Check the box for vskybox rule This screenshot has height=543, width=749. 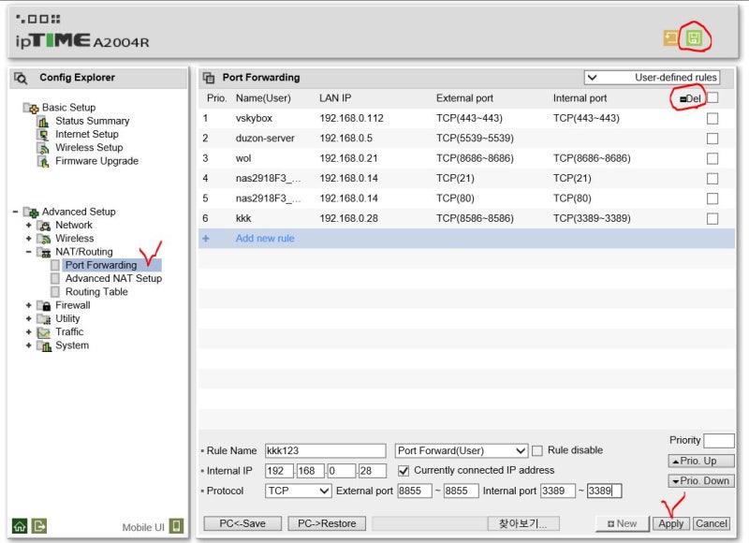pyautogui.click(x=712, y=119)
